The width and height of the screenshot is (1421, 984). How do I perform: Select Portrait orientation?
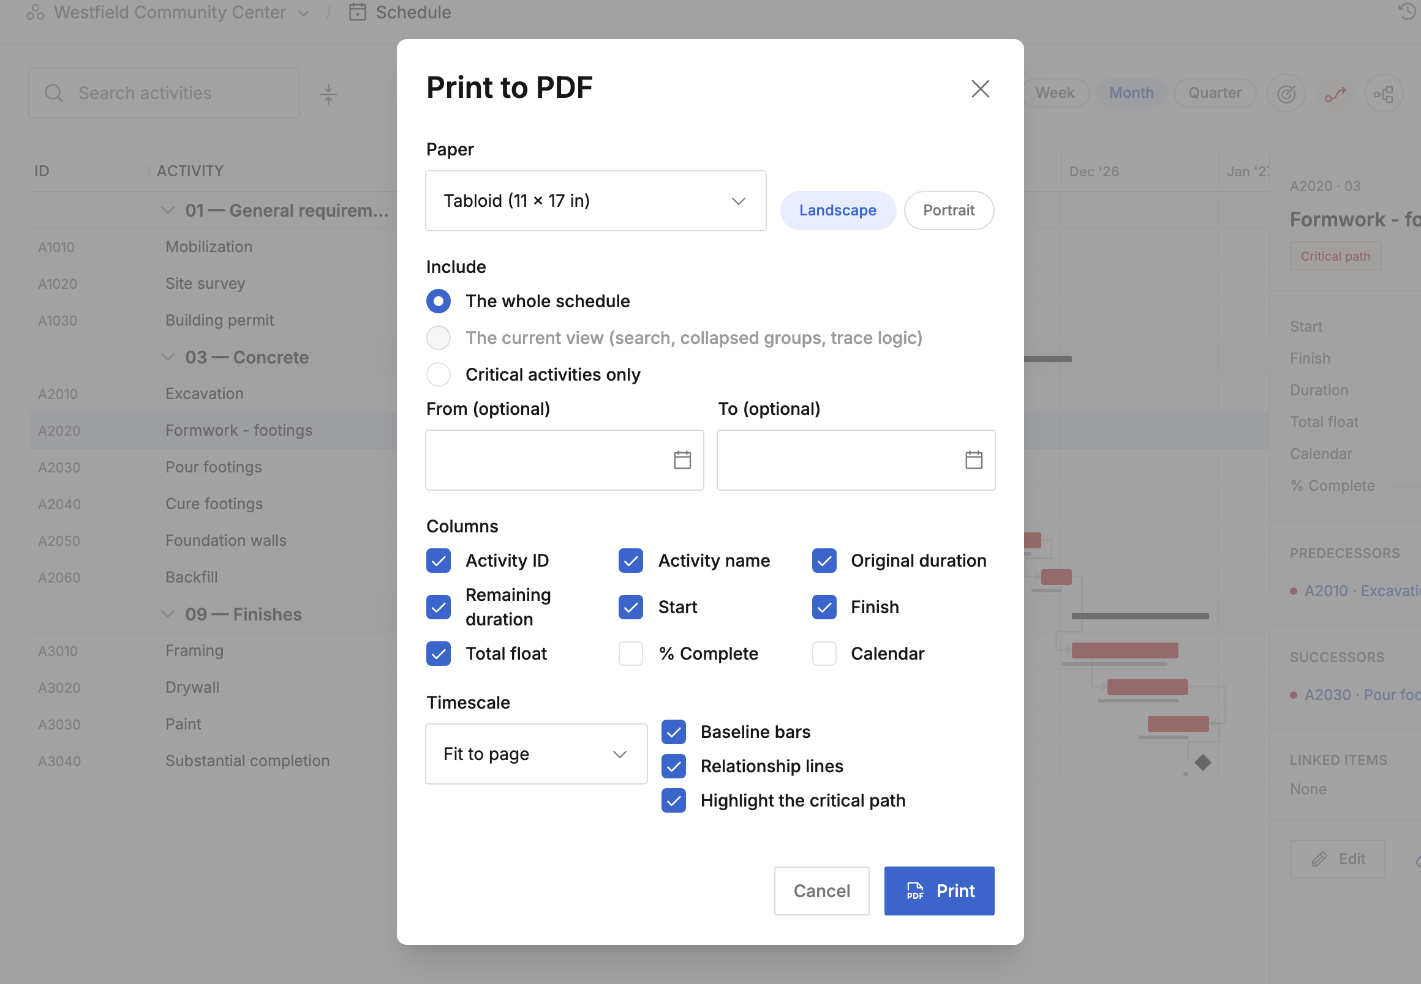pyautogui.click(x=948, y=211)
